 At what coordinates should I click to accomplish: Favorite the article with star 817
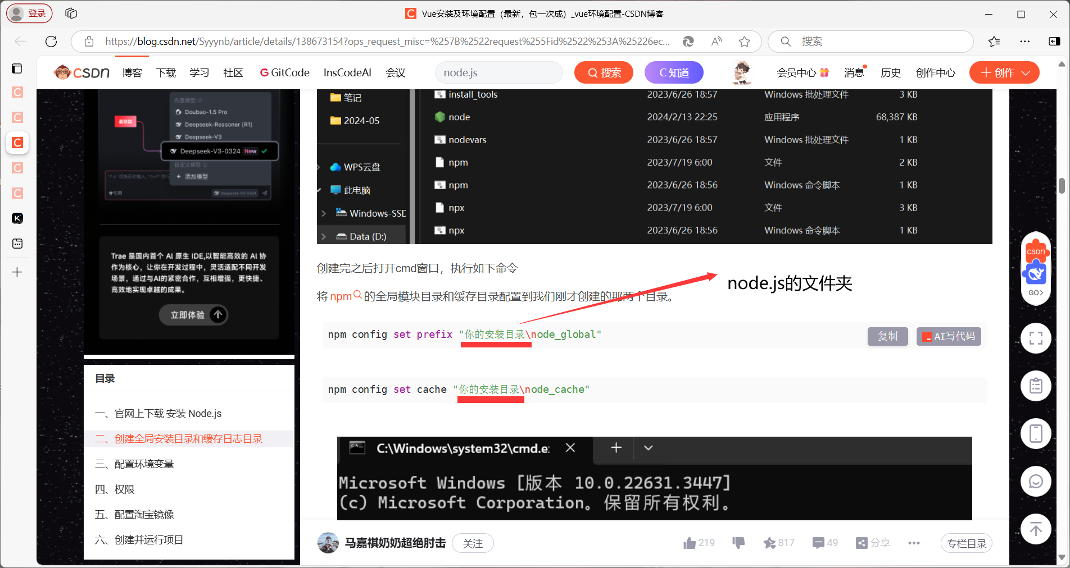click(779, 543)
